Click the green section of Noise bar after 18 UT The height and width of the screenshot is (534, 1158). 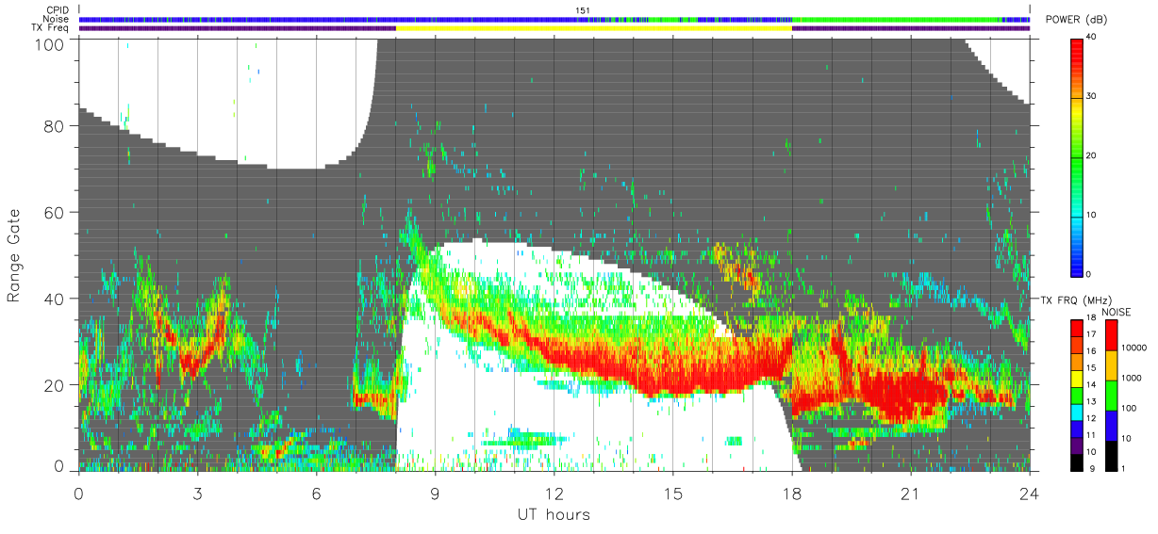tap(896, 19)
